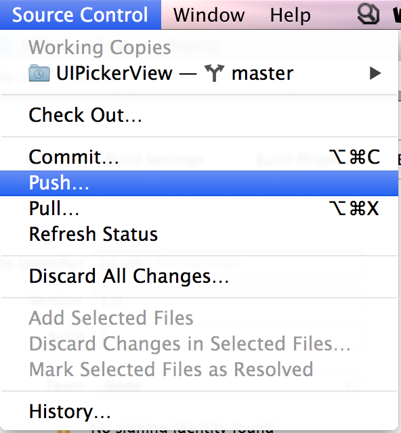This screenshot has height=433, width=401.
Task: Open History… from the menu
Action: 199,411
